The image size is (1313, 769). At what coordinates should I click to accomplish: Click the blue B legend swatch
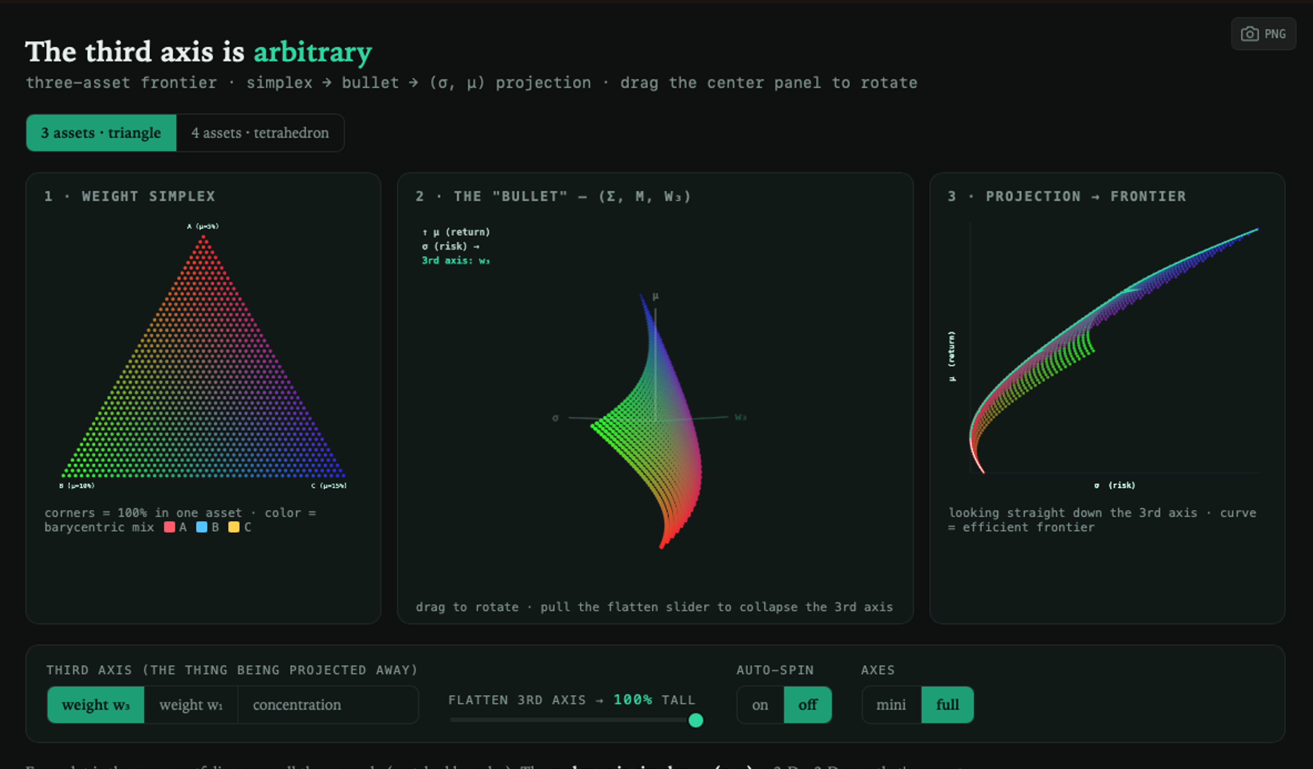pyautogui.click(x=202, y=527)
